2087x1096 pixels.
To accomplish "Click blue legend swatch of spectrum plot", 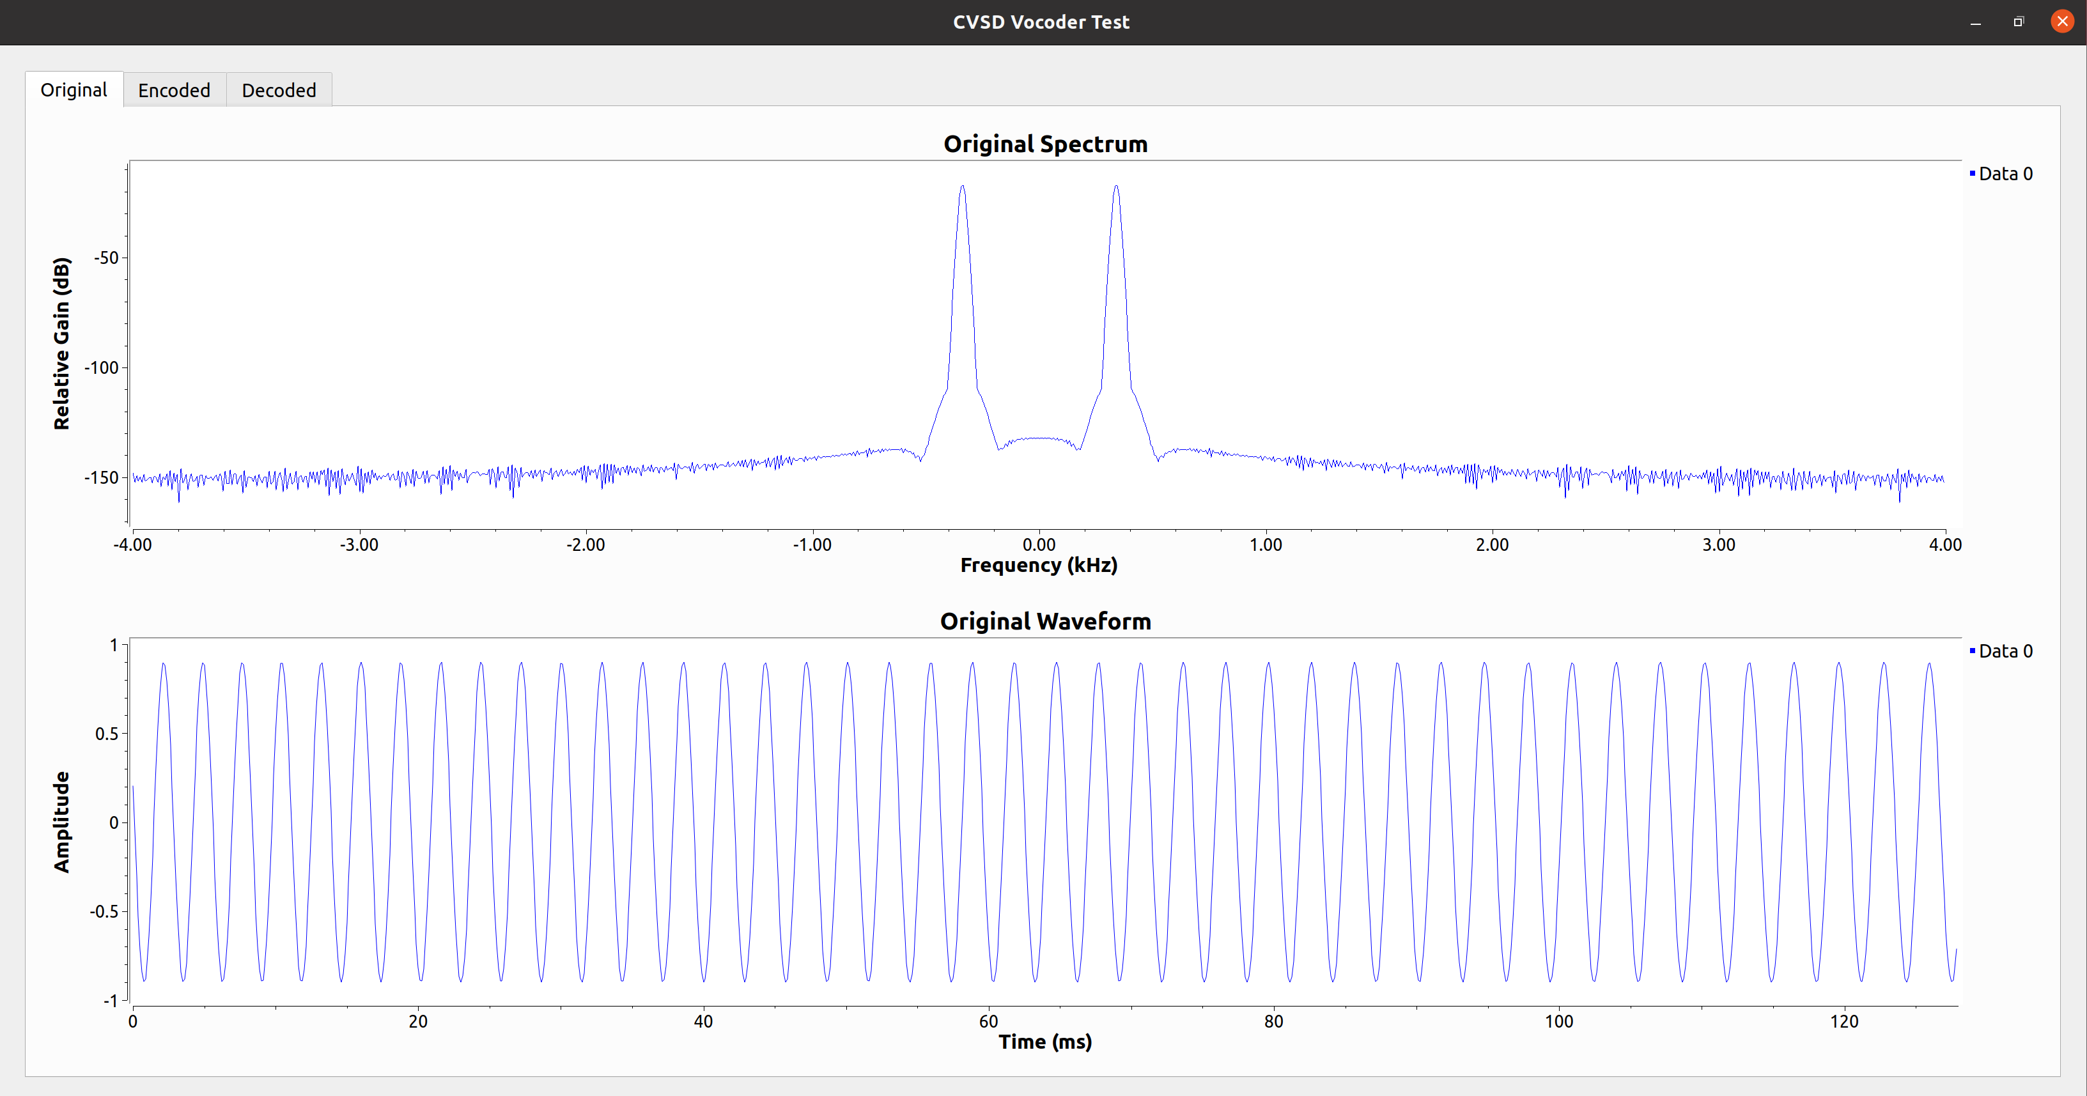I will 1972,173.
